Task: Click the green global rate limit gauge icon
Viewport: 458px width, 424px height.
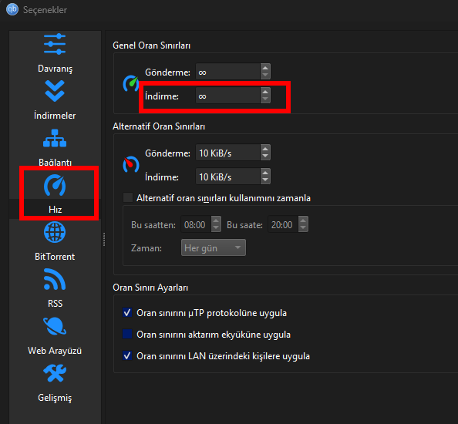Action: pyautogui.click(x=130, y=83)
